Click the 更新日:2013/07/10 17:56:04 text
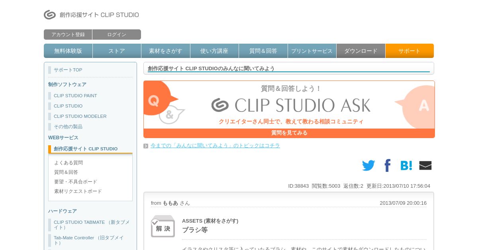This screenshot has width=478, height=250. [398, 186]
